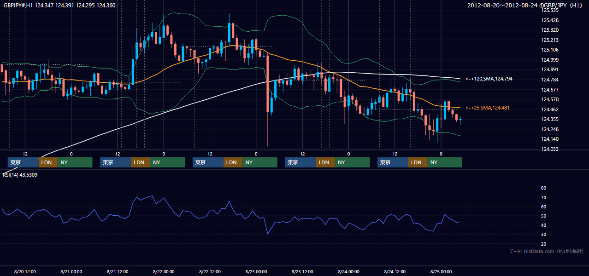The width and height of the screenshot is (589, 276).
Task: Pick the 124.891 price axis label
Action: pos(549,69)
